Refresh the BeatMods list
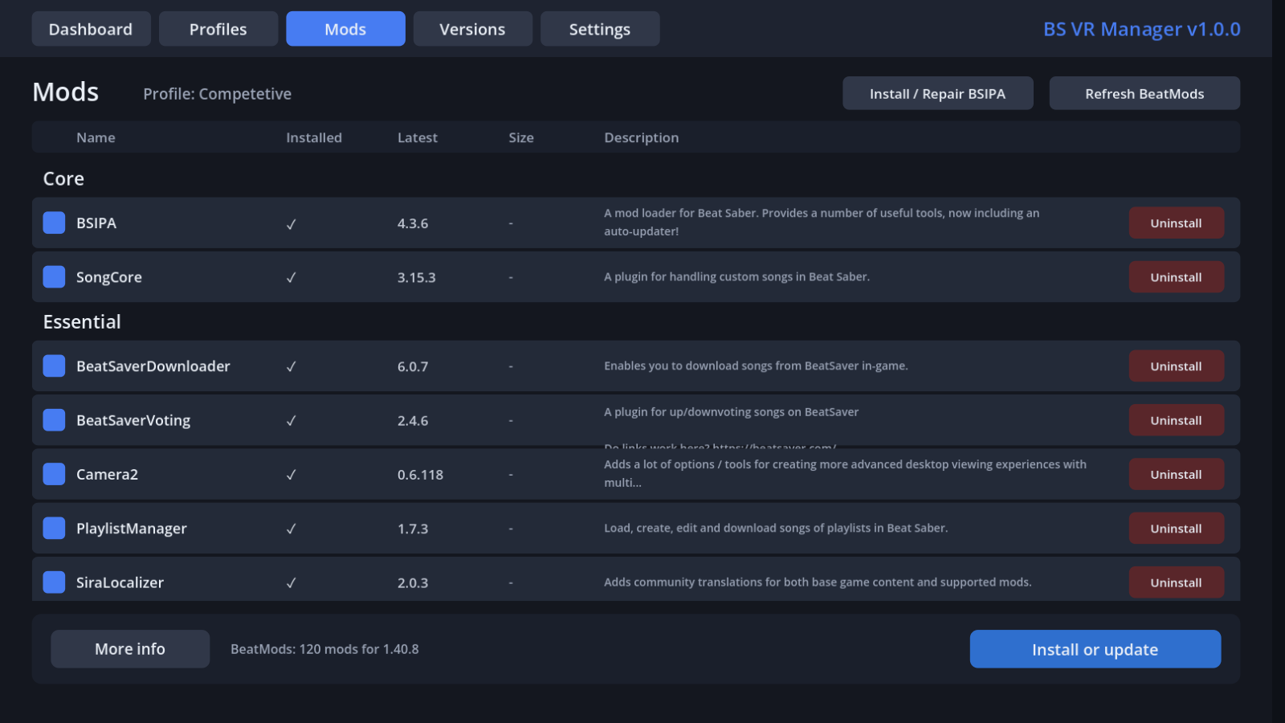 click(x=1144, y=93)
